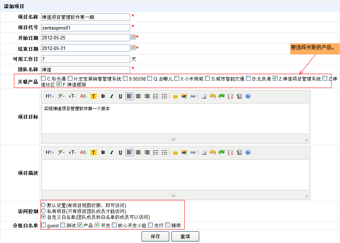The image size is (340, 243).
Task: Check the 精简 whitelist group checkbox
Action: tap(167, 225)
